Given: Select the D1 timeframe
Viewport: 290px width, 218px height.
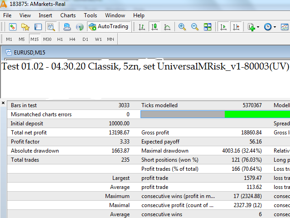Looking at the screenshot, I should (85, 40).
